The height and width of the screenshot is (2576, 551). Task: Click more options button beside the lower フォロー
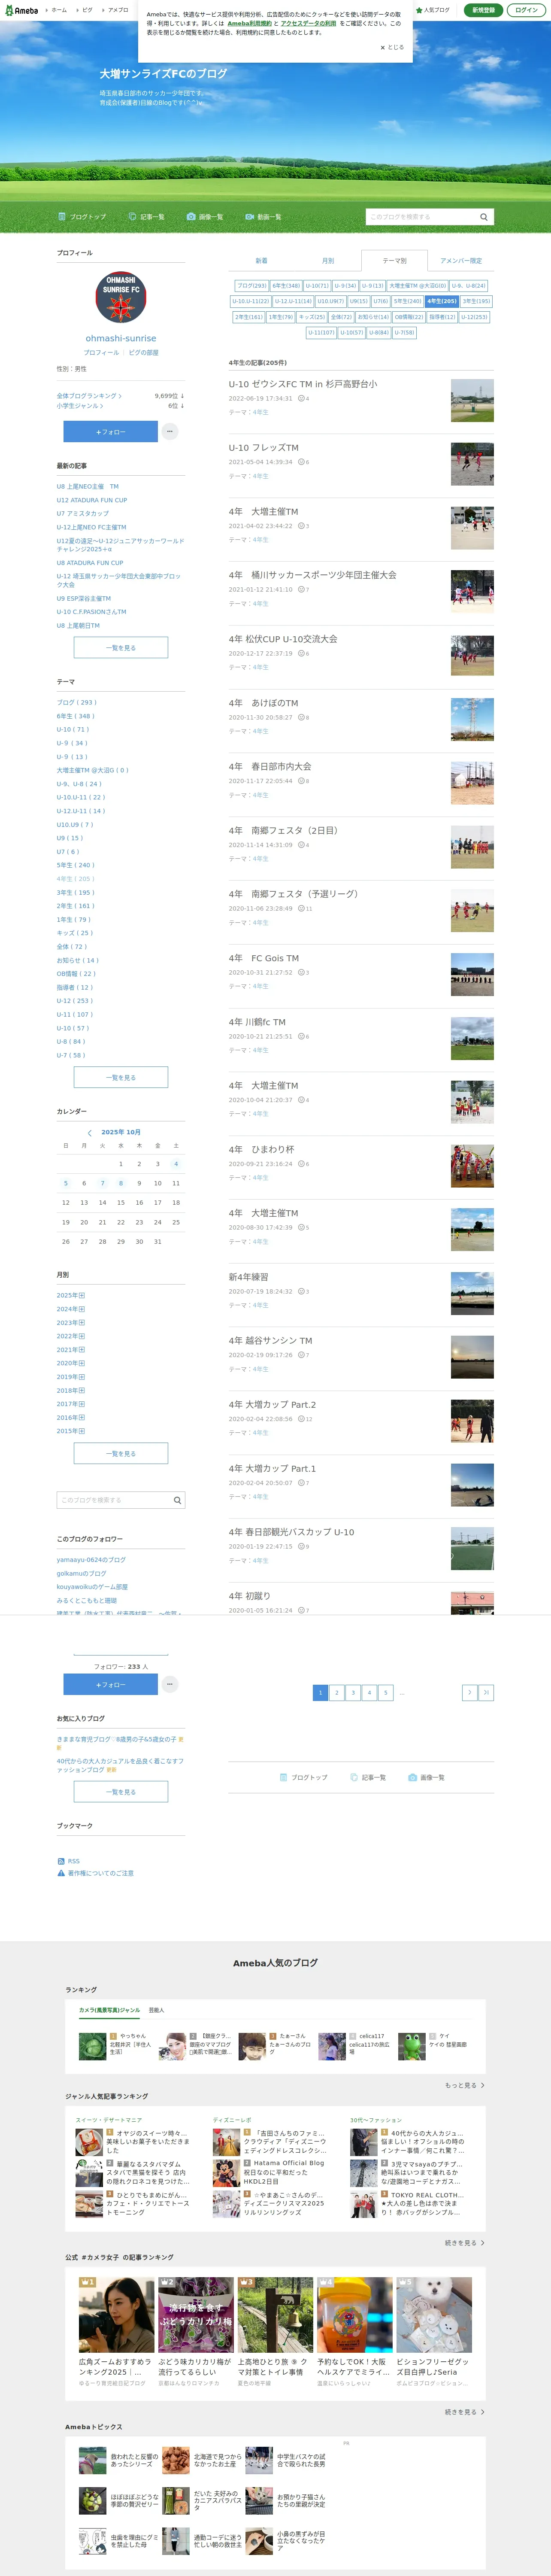pos(170,1684)
